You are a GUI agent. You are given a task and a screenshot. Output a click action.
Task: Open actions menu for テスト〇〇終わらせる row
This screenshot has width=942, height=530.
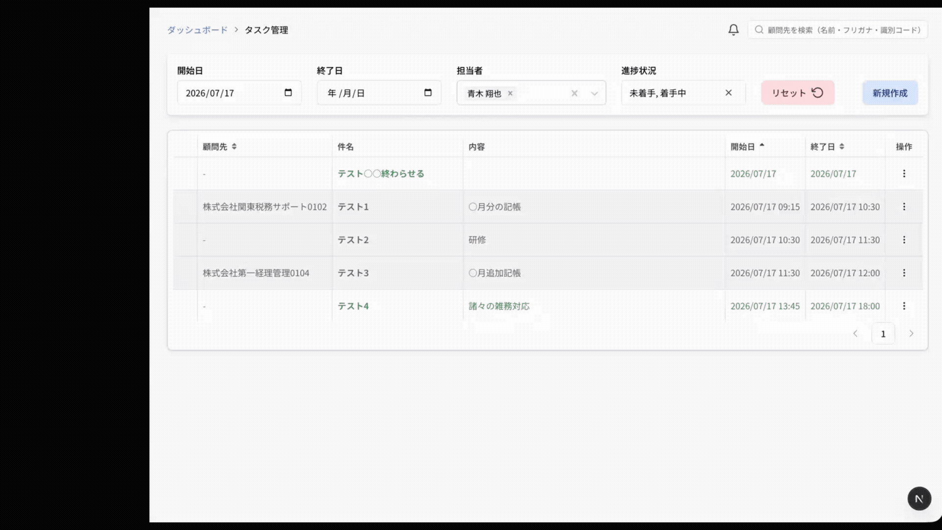[904, 174]
